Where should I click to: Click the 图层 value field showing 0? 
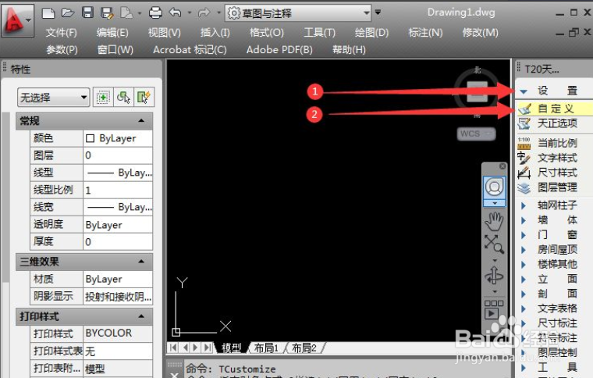coord(118,155)
